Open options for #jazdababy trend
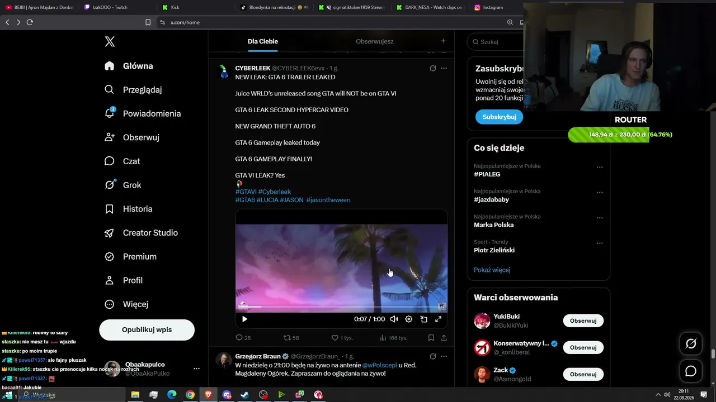Screen dimensions: 716x402 pyautogui.click(x=600, y=193)
